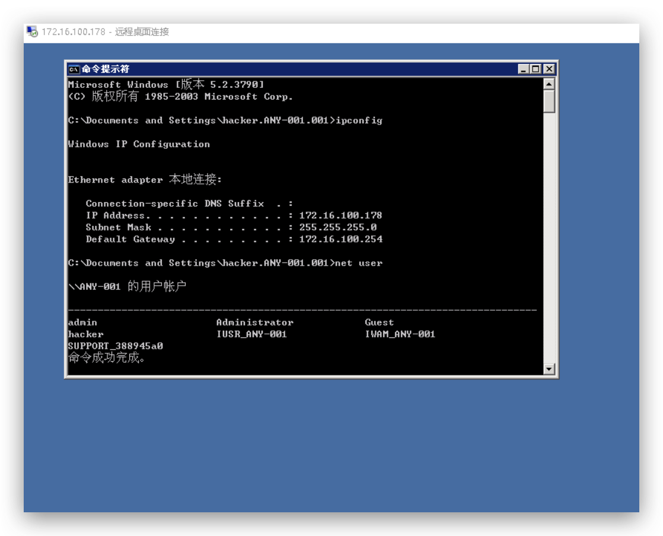Click the 1985-2003 Microsoft Corp. copyright line
Image resolution: width=663 pixels, height=536 pixels.
(x=180, y=97)
